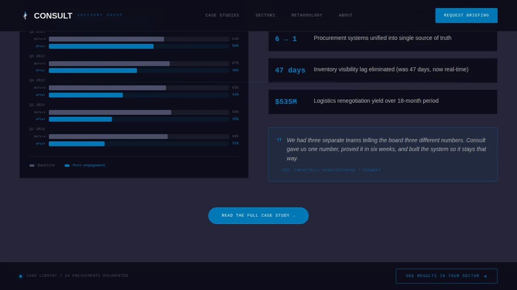Click the Post-engagement legend label
Viewport: 517px width, 290px height.
pos(89,166)
